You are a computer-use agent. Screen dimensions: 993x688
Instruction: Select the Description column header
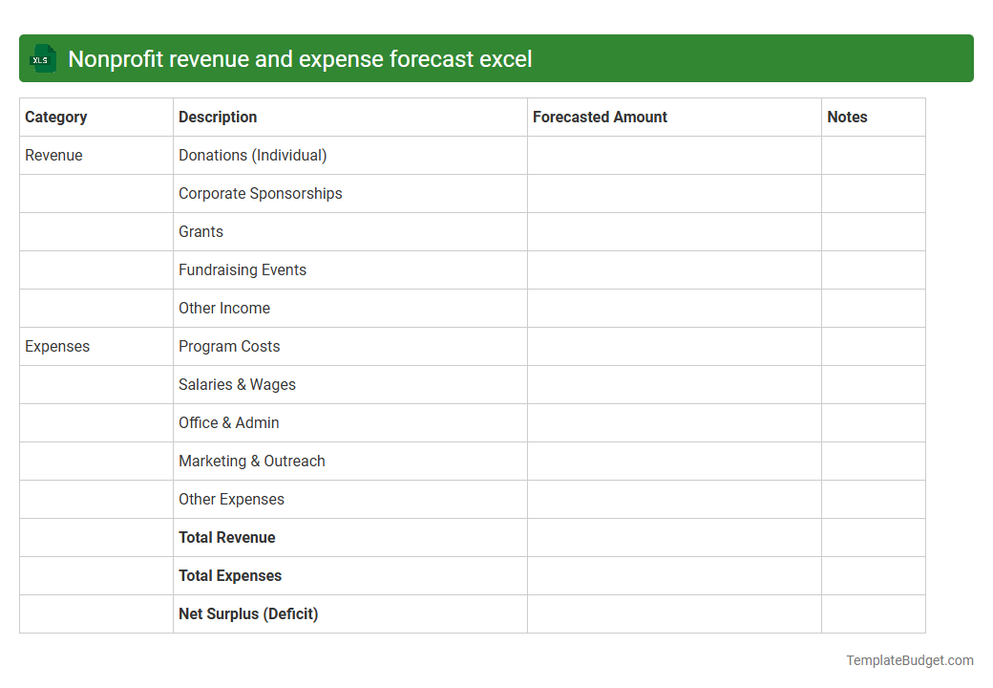218,117
